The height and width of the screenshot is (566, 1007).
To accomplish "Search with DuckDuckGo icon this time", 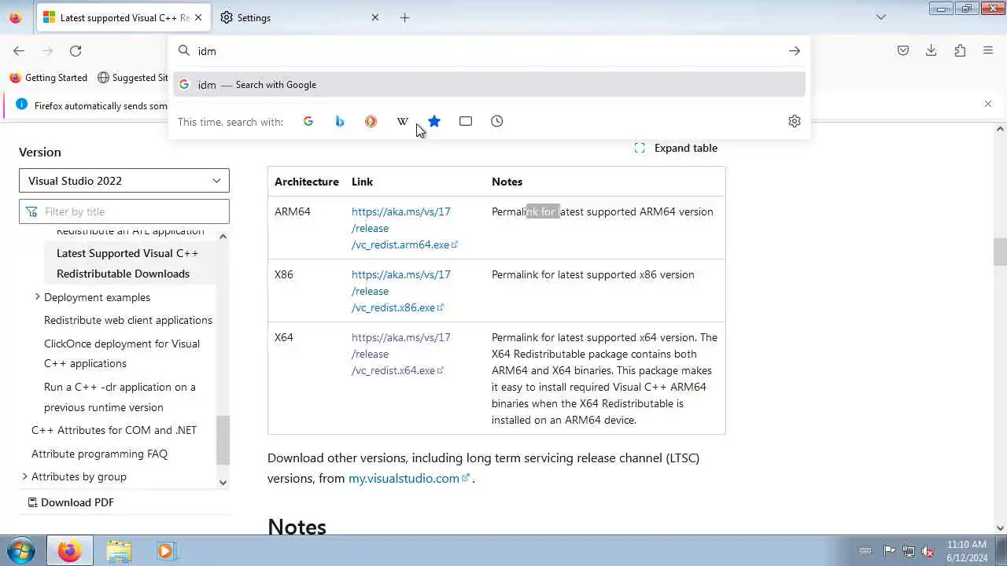I will pos(371,121).
